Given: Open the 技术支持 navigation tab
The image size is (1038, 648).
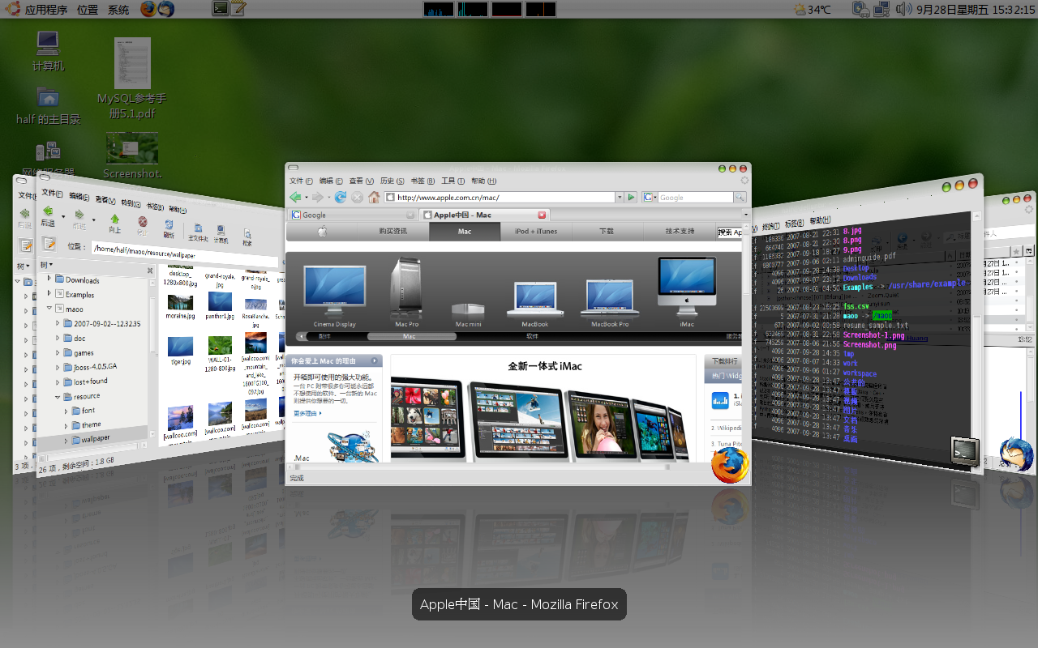Looking at the screenshot, I should (680, 232).
